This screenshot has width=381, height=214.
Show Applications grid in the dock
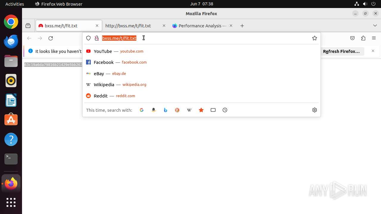tap(11, 202)
